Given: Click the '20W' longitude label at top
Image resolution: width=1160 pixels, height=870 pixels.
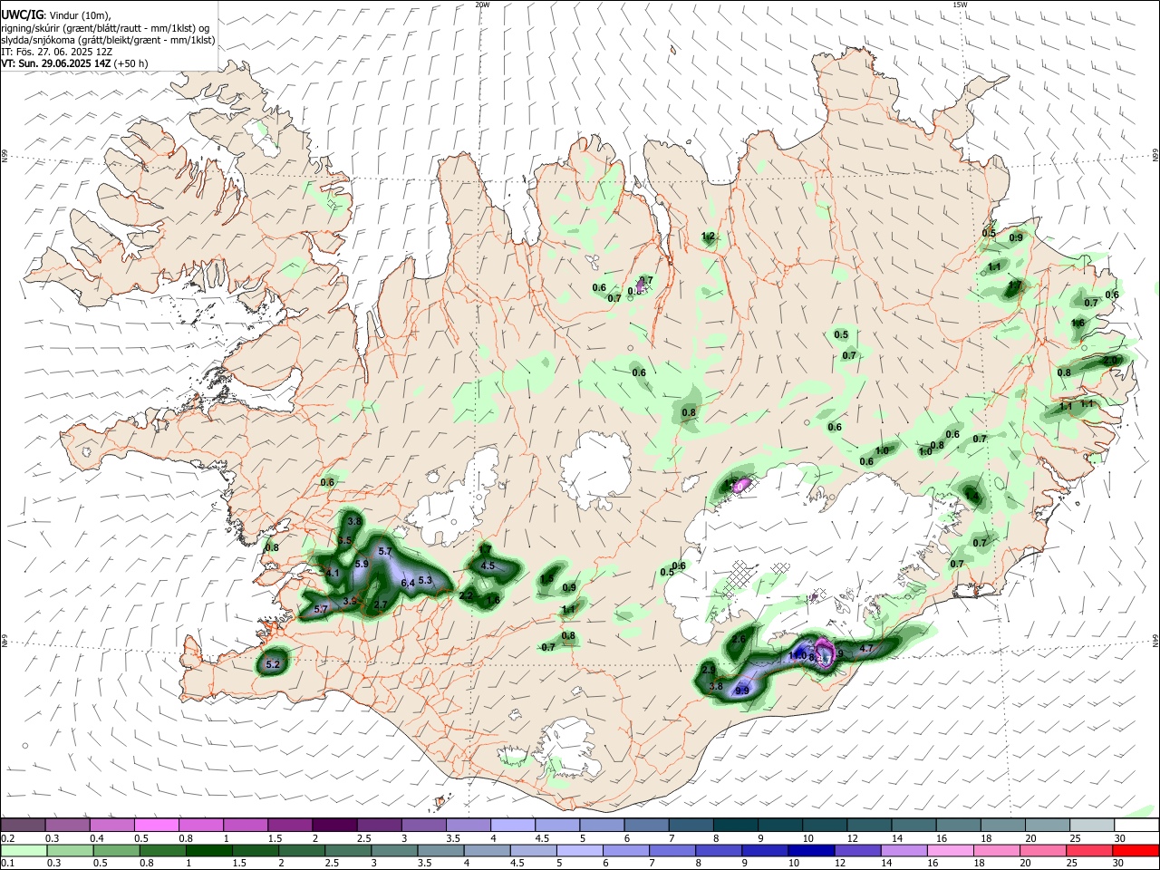Looking at the screenshot, I should (x=482, y=5).
